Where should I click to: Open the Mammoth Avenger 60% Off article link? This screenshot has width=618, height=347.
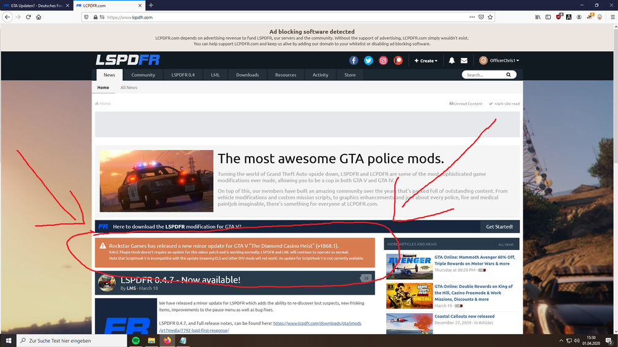(x=475, y=261)
